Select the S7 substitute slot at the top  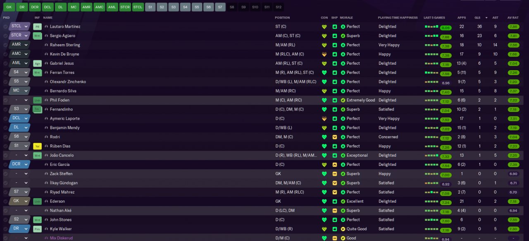coord(221,7)
